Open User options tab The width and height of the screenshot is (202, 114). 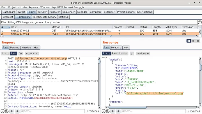click(144, 12)
